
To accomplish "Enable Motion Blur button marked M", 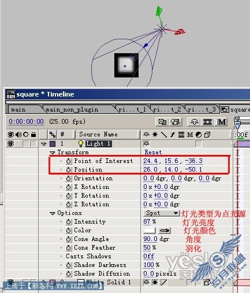I will 221,122.
